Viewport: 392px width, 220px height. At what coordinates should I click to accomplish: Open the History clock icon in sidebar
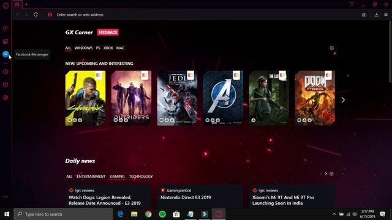[x=6, y=72]
